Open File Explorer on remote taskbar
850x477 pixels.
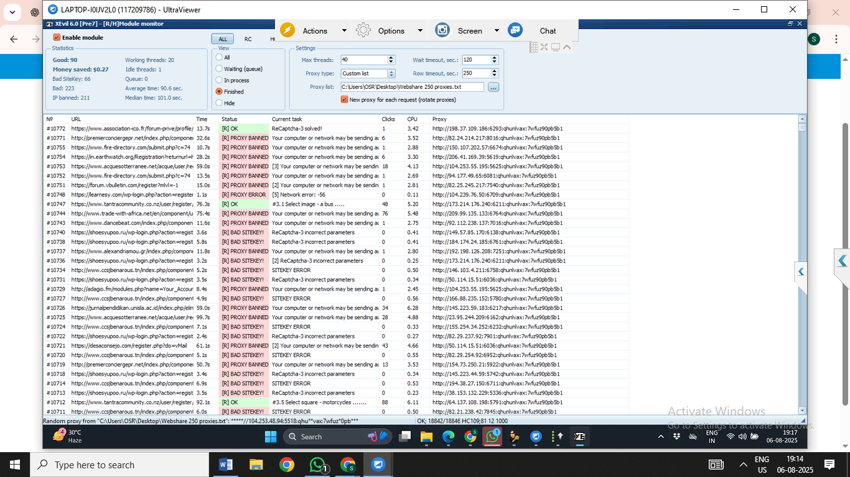[x=426, y=437]
